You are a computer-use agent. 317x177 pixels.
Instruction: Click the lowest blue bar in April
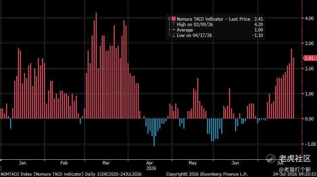pyautogui.click(x=154, y=132)
